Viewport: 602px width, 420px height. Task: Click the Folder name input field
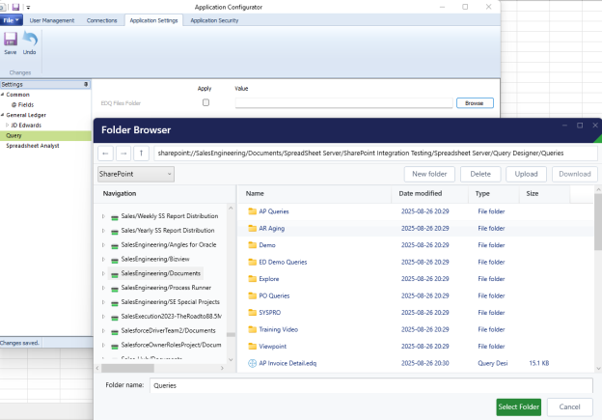(370, 385)
